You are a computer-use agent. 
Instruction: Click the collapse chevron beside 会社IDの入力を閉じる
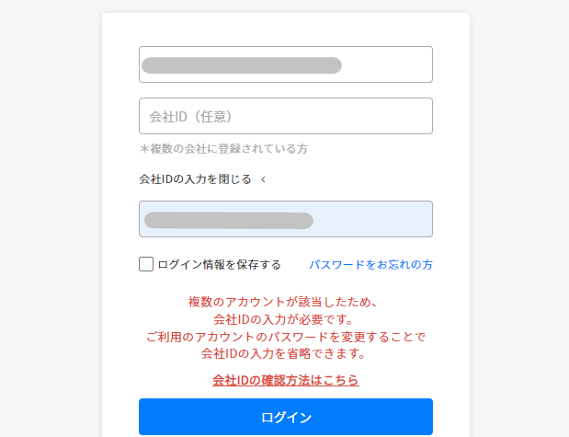(263, 179)
